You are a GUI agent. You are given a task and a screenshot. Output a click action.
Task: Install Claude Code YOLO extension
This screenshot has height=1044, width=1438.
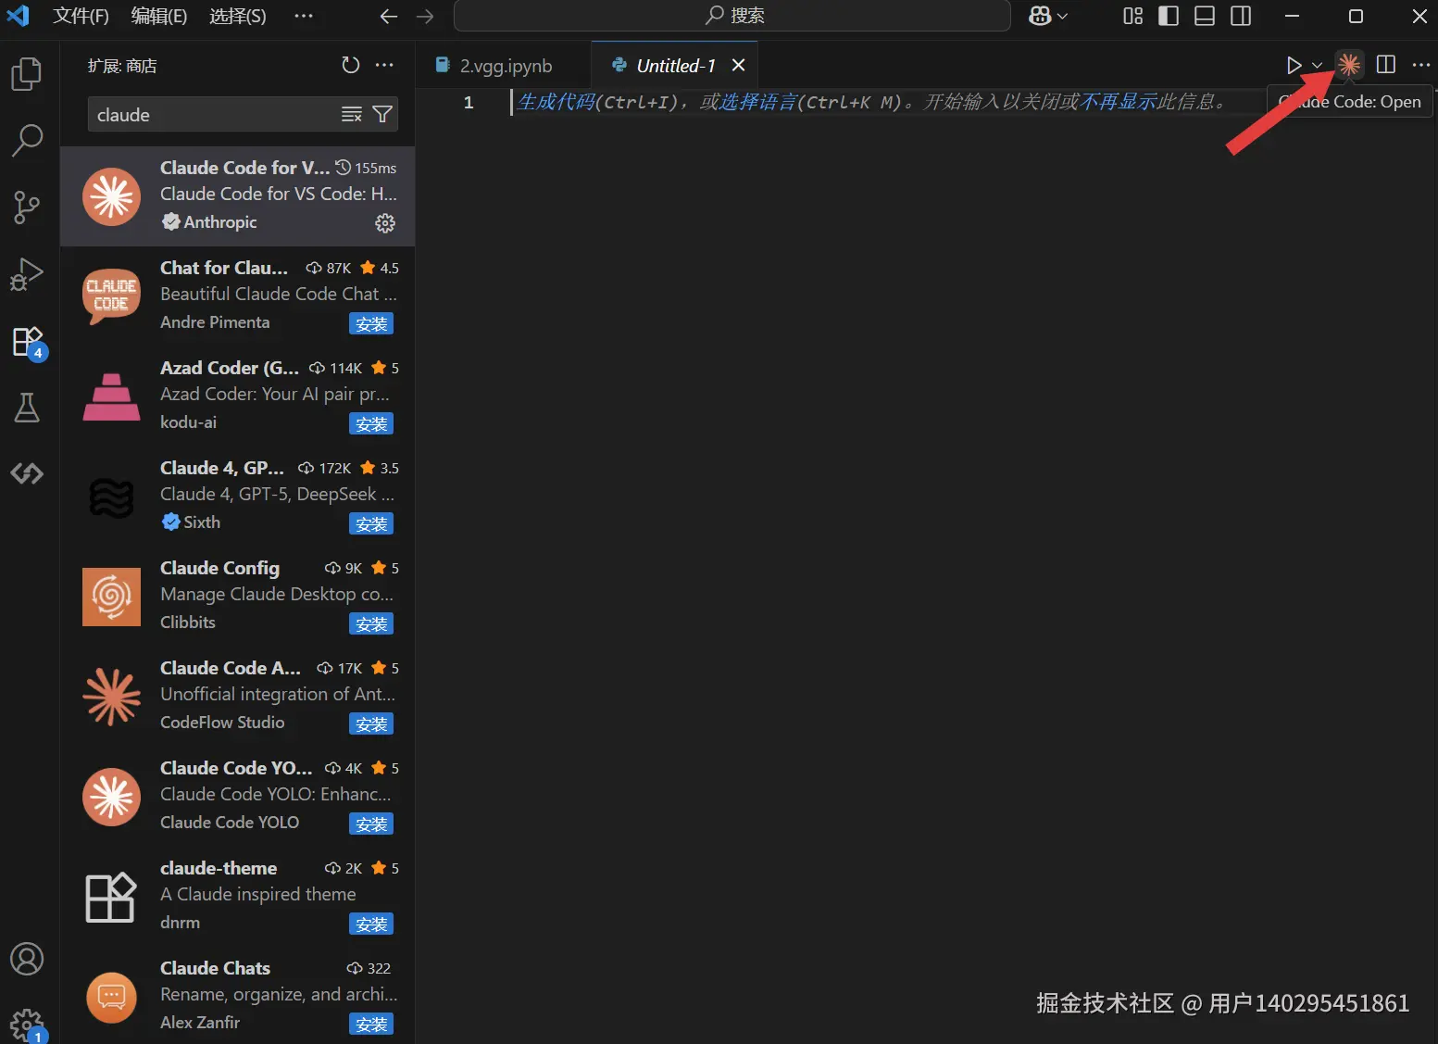click(x=371, y=824)
